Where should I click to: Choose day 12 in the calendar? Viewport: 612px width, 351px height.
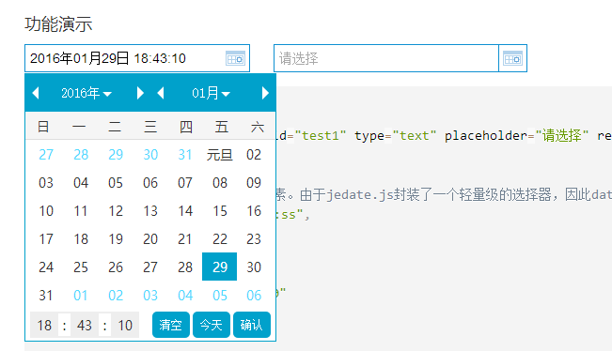(x=116, y=211)
